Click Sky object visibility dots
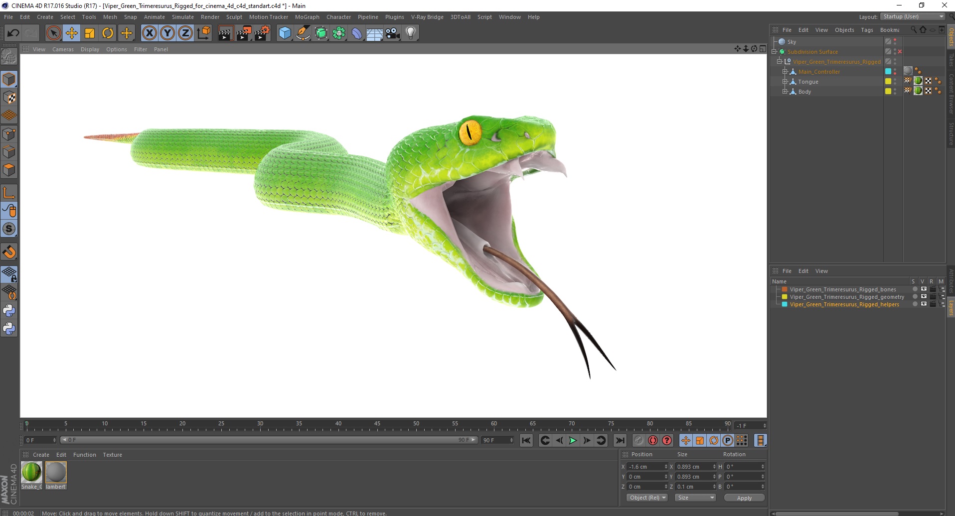 click(895, 42)
